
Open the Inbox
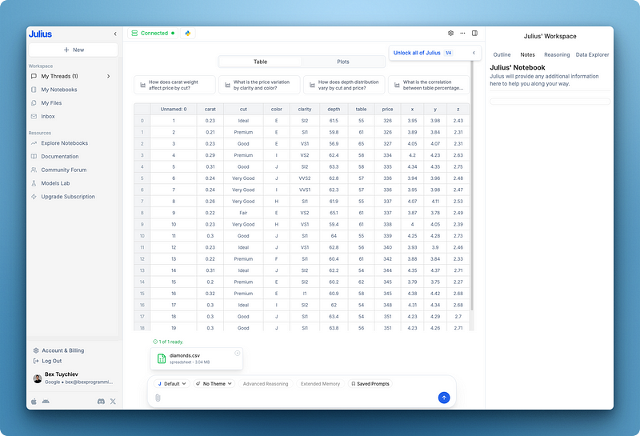[48, 116]
